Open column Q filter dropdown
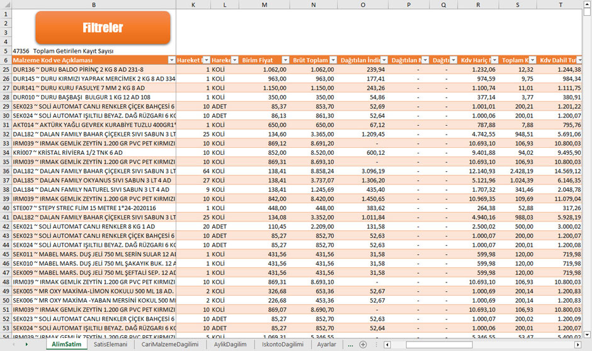The height and width of the screenshot is (351, 592). click(453, 60)
